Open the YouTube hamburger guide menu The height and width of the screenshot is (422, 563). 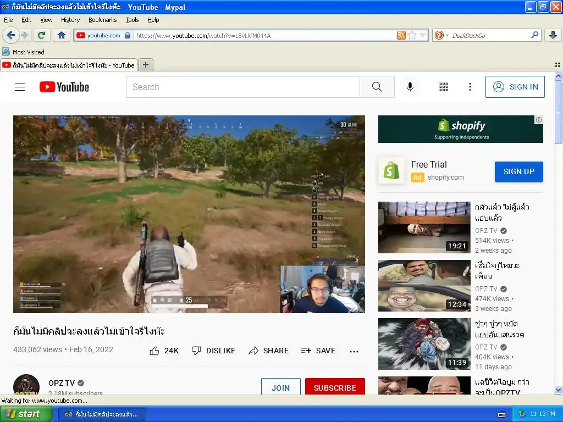tap(20, 87)
